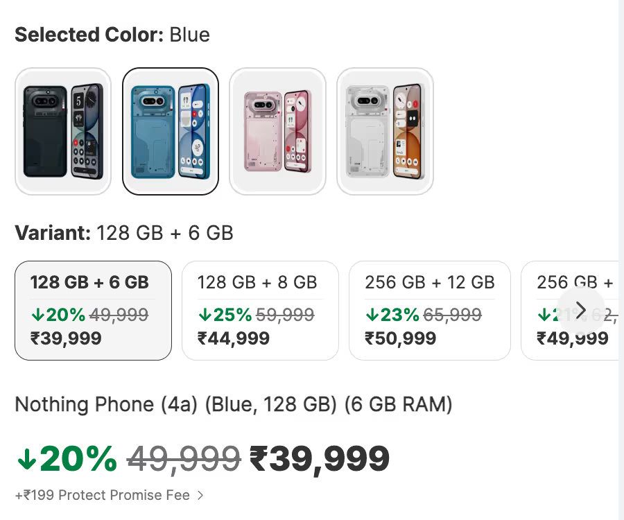Click the chevron beside Protect Promise Fee
The image size is (624, 520).
click(200, 495)
